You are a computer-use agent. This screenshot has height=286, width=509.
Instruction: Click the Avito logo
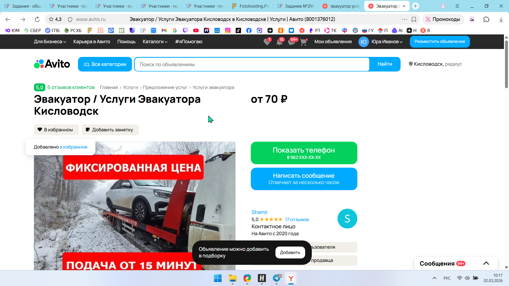click(x=52, y=64)
